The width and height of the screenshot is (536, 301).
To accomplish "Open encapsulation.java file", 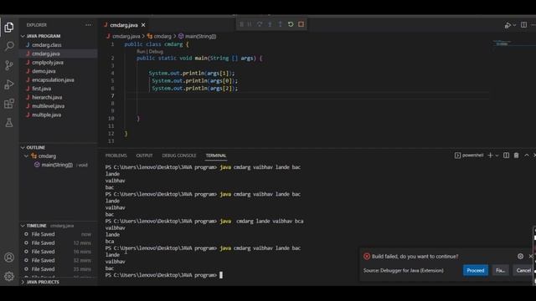I will click(53, 80).
